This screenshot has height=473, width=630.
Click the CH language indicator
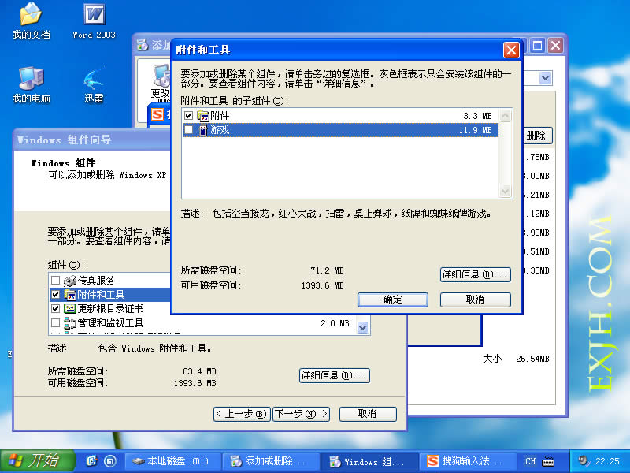[530, 461]
